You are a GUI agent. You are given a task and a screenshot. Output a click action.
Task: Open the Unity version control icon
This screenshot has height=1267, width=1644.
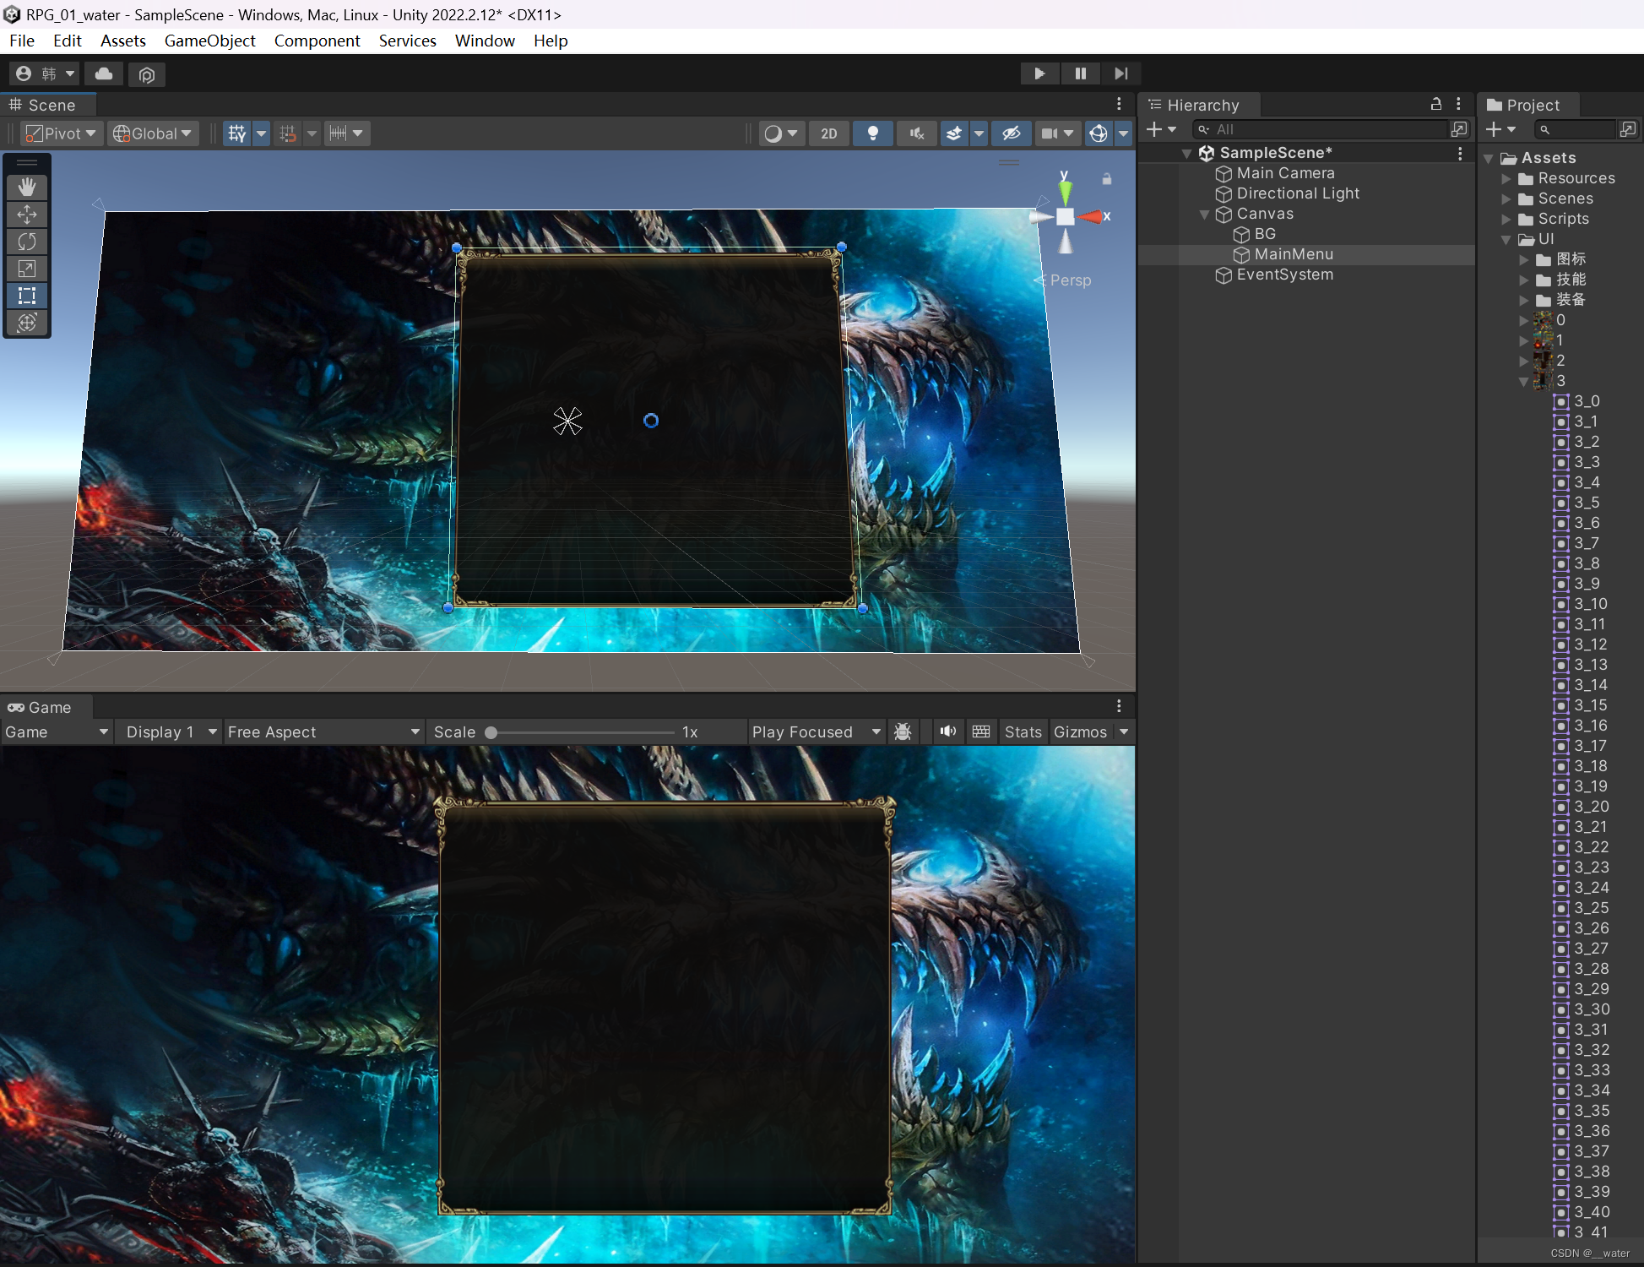[x=147, y=74]
